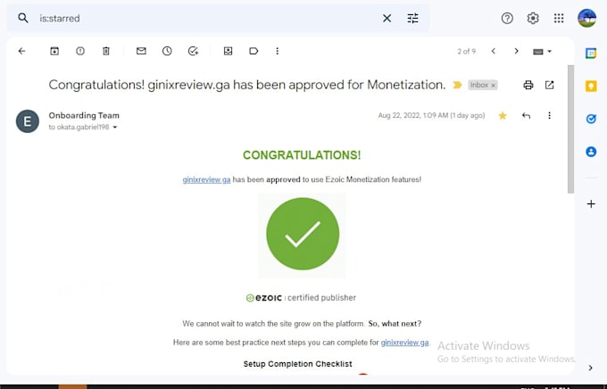
Task: Click the email's vertical scrollbar
Action: pyautogui.click(x=570, y=128)
